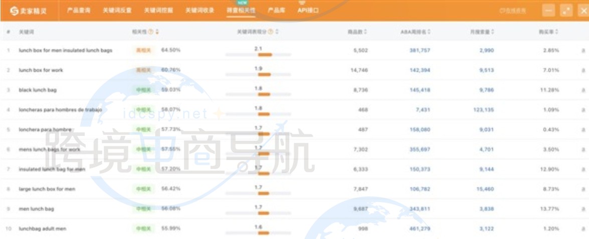
Task: Sort by ABA周排名 using its sort arrows
Action: pos(429,32)
